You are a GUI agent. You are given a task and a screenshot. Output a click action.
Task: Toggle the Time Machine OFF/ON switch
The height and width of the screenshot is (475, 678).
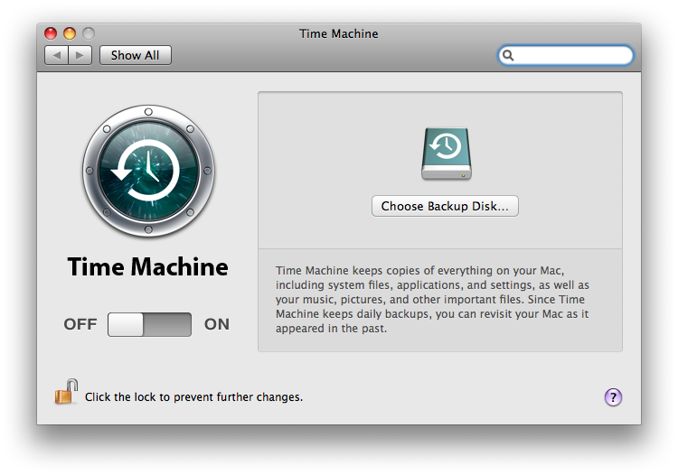pyautogui.click(x=149, y=324)
